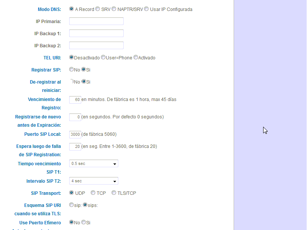This screenshot has width=307, height=230.
Task: Enable Use Puerto Efimero by selecting Si
Action: [84, 222]
